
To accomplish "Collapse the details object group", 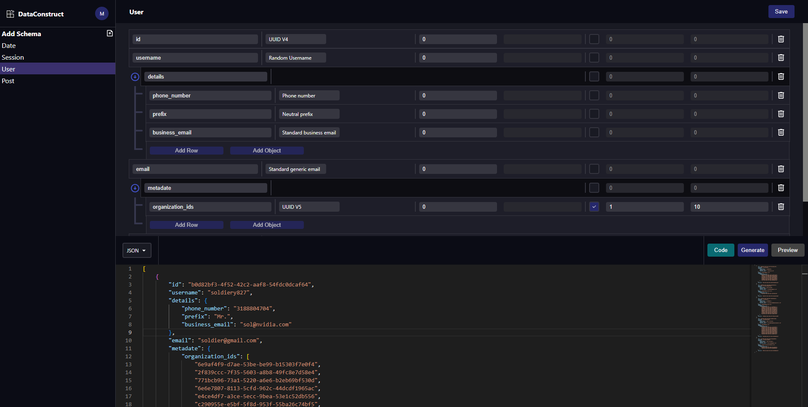I will pos(135,77).
